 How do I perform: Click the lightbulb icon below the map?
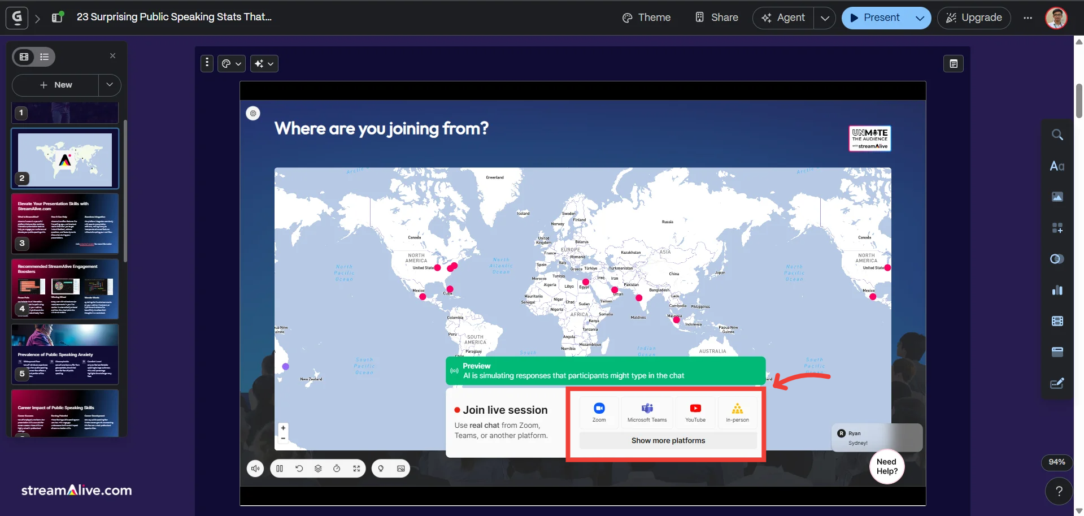[x=381, y=469]
